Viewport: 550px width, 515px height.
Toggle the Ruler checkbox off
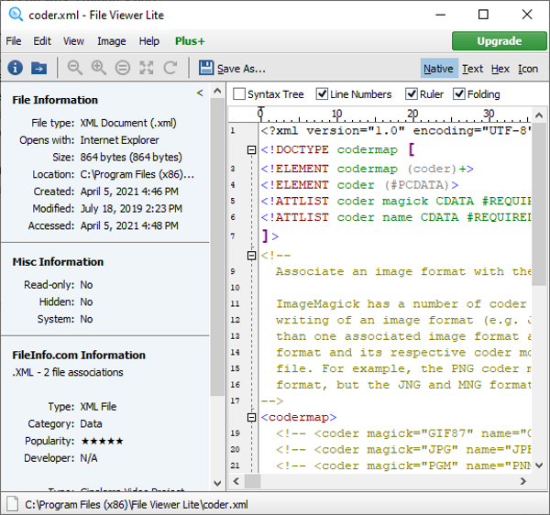point(412,94)
